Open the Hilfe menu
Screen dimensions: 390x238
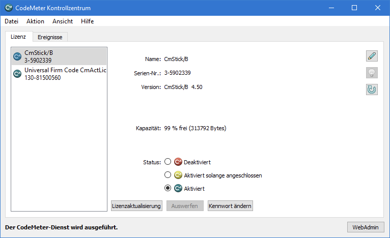point(87,21)
